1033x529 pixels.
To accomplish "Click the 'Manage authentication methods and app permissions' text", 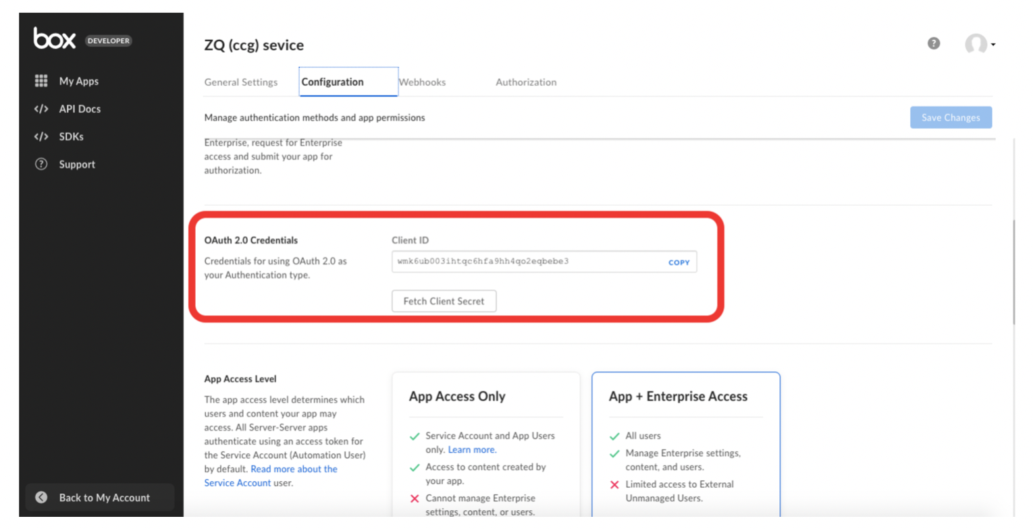I will pyautogui.click(x=315, y=117).
